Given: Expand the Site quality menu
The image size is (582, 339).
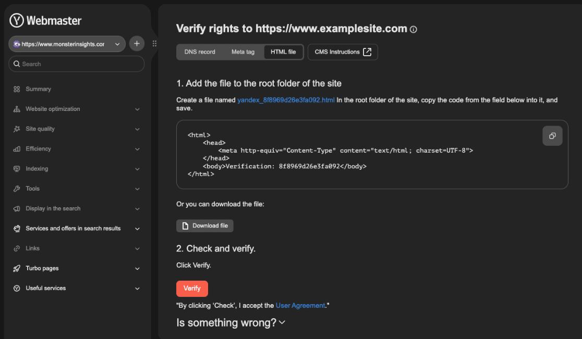Looking at the screenshot, I should pyautogui.click(x=137, y=129).
